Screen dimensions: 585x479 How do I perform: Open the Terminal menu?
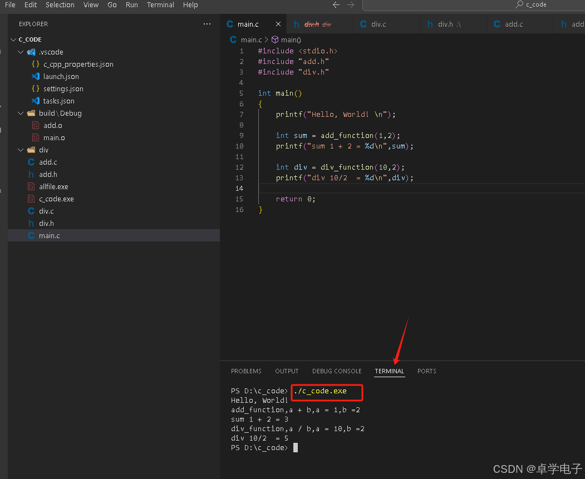tap(160, 5)
